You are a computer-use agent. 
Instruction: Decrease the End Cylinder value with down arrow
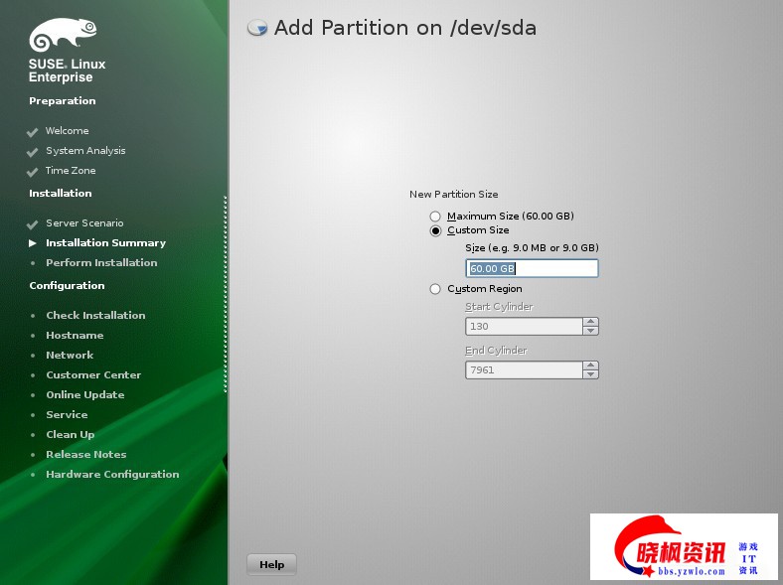coord(591,374)
